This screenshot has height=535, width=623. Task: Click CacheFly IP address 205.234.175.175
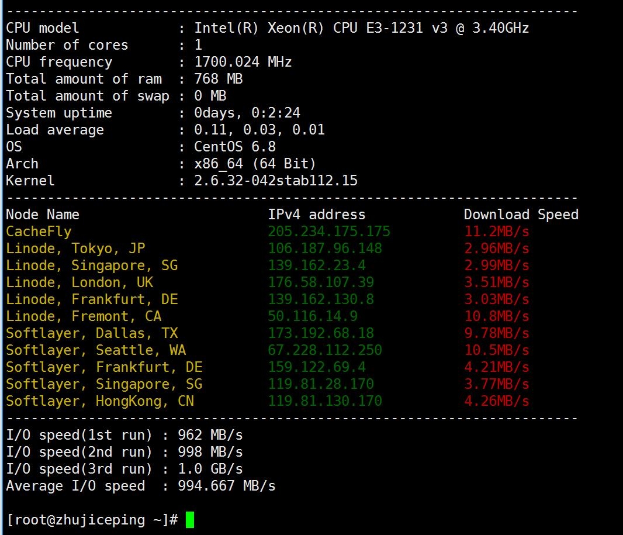(x=328, y=232)
